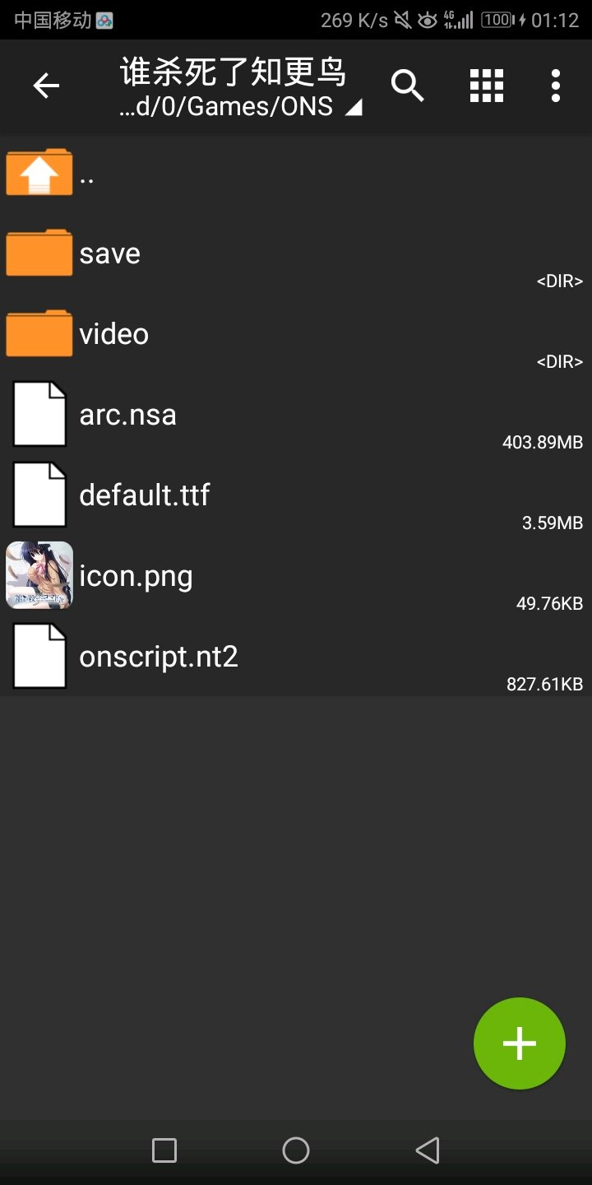Open the save directory row
Viewport: 592px width, 1185px height.
tap(296, 253)
